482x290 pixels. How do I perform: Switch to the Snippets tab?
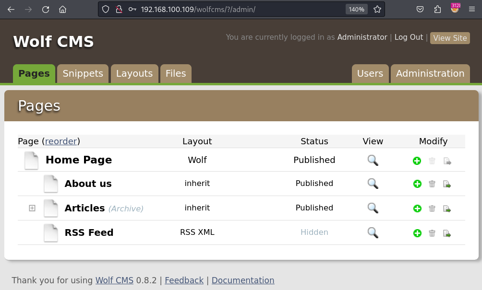point(83,74)
